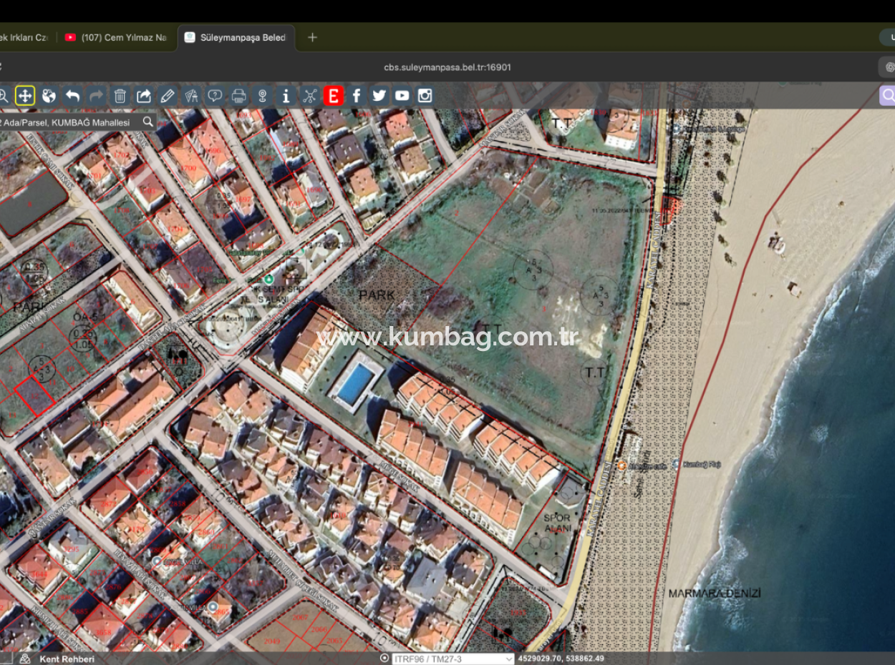This screenshot has width=895, height=665.
Task: Click the printer icon to print the map
Action: click(238, 95)
